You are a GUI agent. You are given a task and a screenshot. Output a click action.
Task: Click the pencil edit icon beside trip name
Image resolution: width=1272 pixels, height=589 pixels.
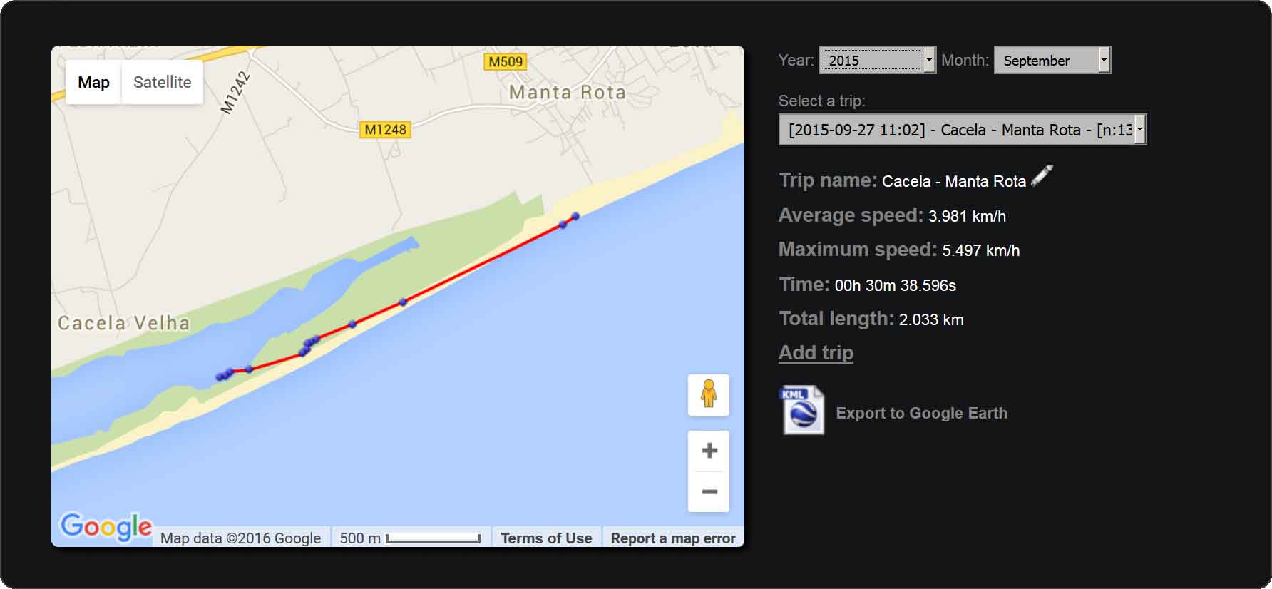tap(1042, 175)
